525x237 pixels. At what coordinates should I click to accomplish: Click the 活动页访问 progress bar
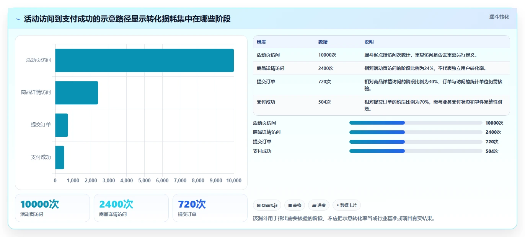point(416,123)
